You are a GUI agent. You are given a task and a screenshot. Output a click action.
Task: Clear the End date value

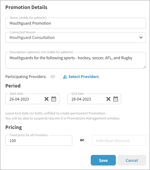coord(108,99)
